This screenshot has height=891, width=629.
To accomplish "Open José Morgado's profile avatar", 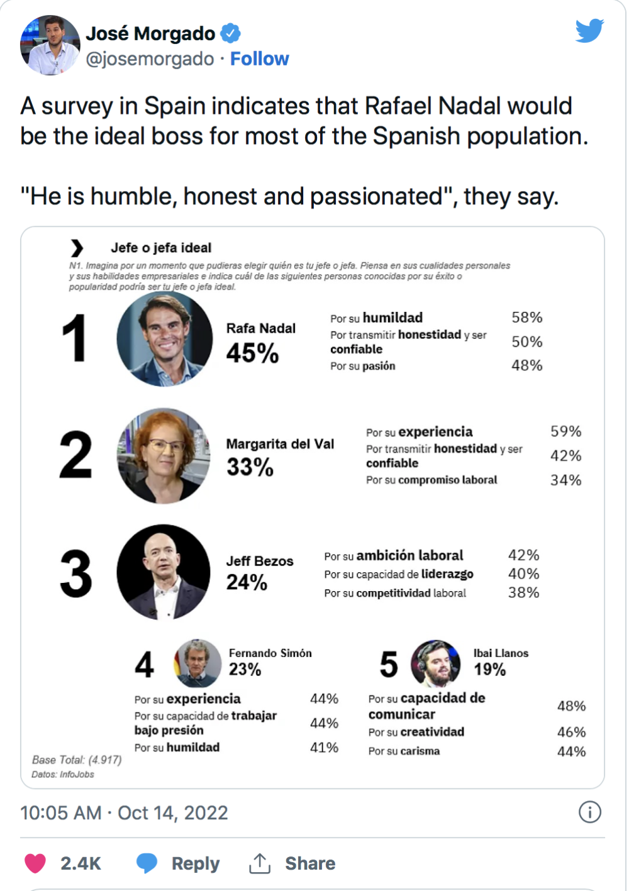I will 50,45.
